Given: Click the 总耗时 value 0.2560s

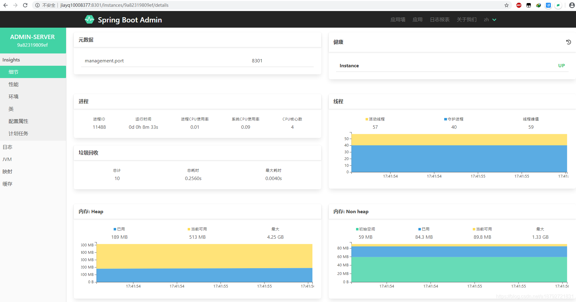Looking at the screenshot, I should coord(193,178).
